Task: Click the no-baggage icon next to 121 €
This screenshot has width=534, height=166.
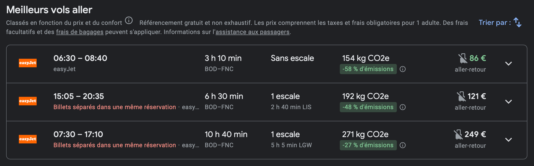Action: [x=461, y=96]
